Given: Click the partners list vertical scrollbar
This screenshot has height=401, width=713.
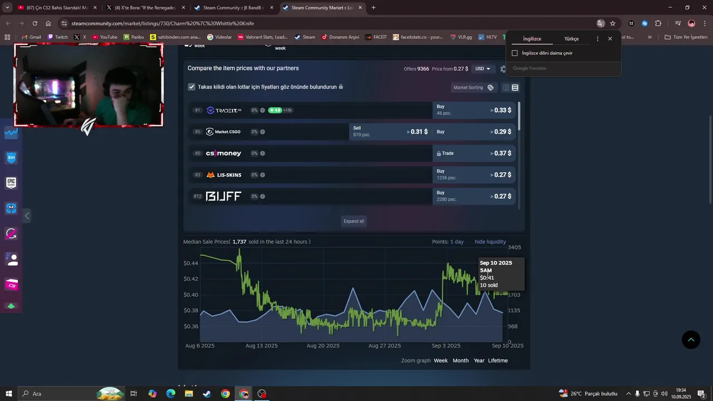Looking at the screenshot, I should pyautogui.click(x=519, y=117).
